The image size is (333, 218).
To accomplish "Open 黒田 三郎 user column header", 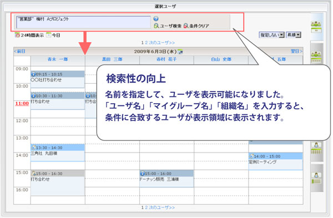I will pyautogui.click(x=112, y=59).
